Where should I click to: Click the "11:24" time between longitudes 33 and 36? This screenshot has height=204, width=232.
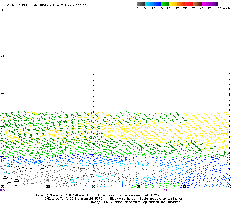click(x=82, y=191)
